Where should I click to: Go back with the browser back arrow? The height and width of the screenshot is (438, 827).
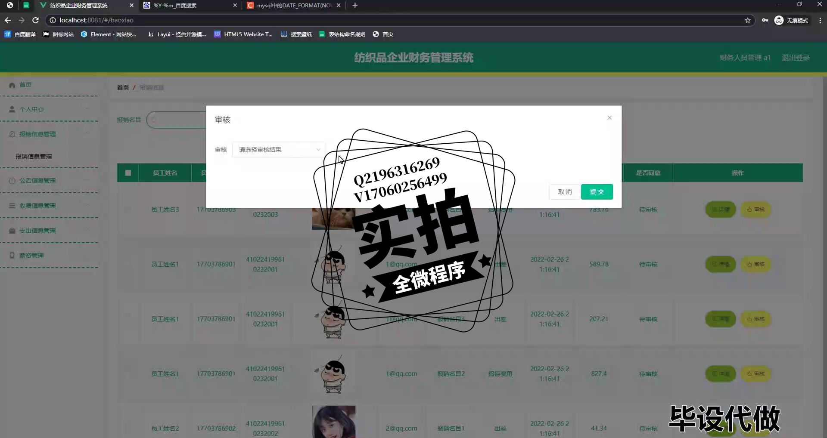(x=8, y=20)
